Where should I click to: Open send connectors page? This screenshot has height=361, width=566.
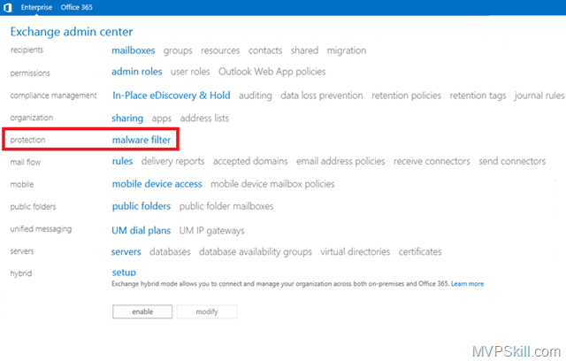(x=511, y=162)
